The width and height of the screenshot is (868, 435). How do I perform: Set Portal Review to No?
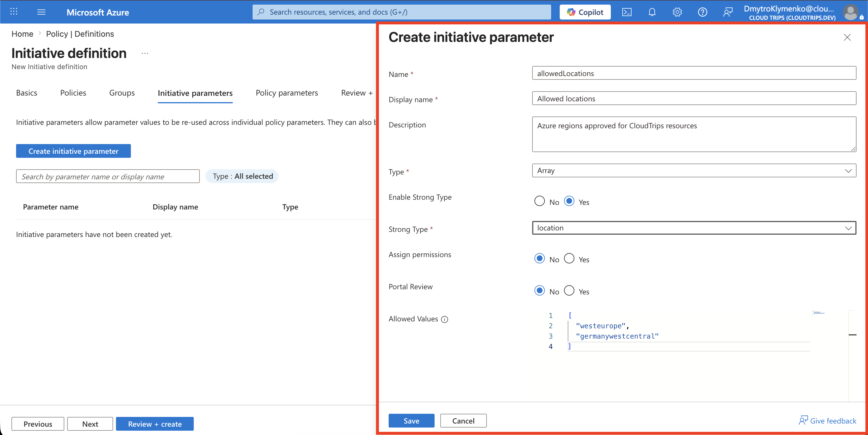(x=539, y=290)
